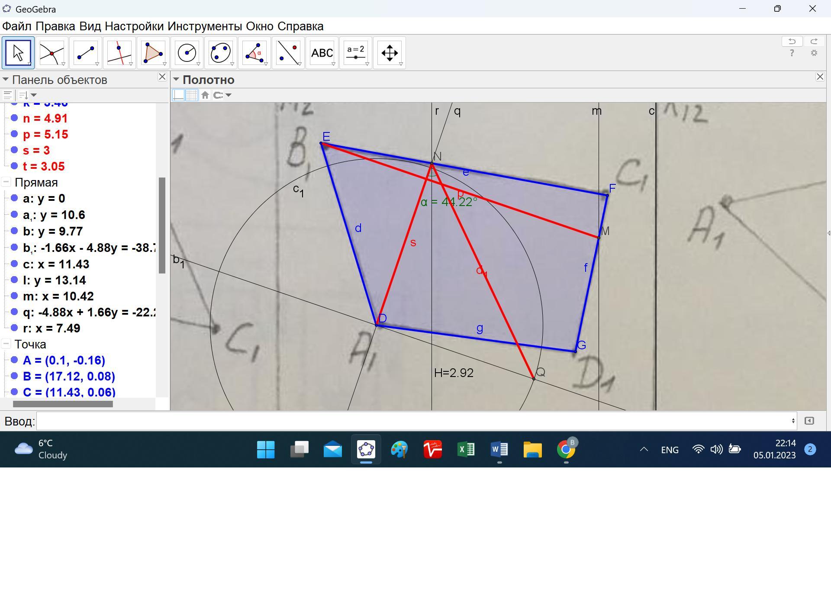Hide segment s = 3 via bullet
Viewport: 831px width, 609px height.
coord(14,150)
